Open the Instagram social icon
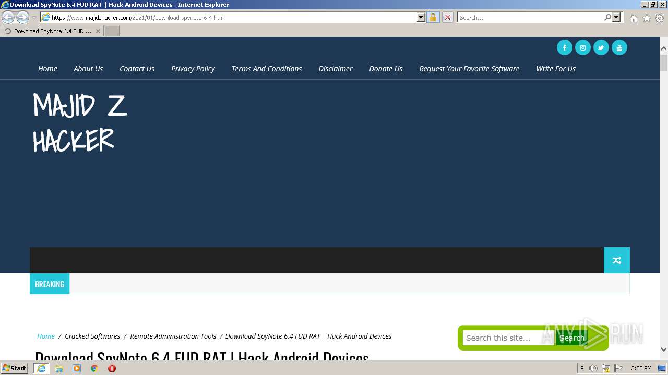This screenshot has height=375, width=668. point(583,47)
